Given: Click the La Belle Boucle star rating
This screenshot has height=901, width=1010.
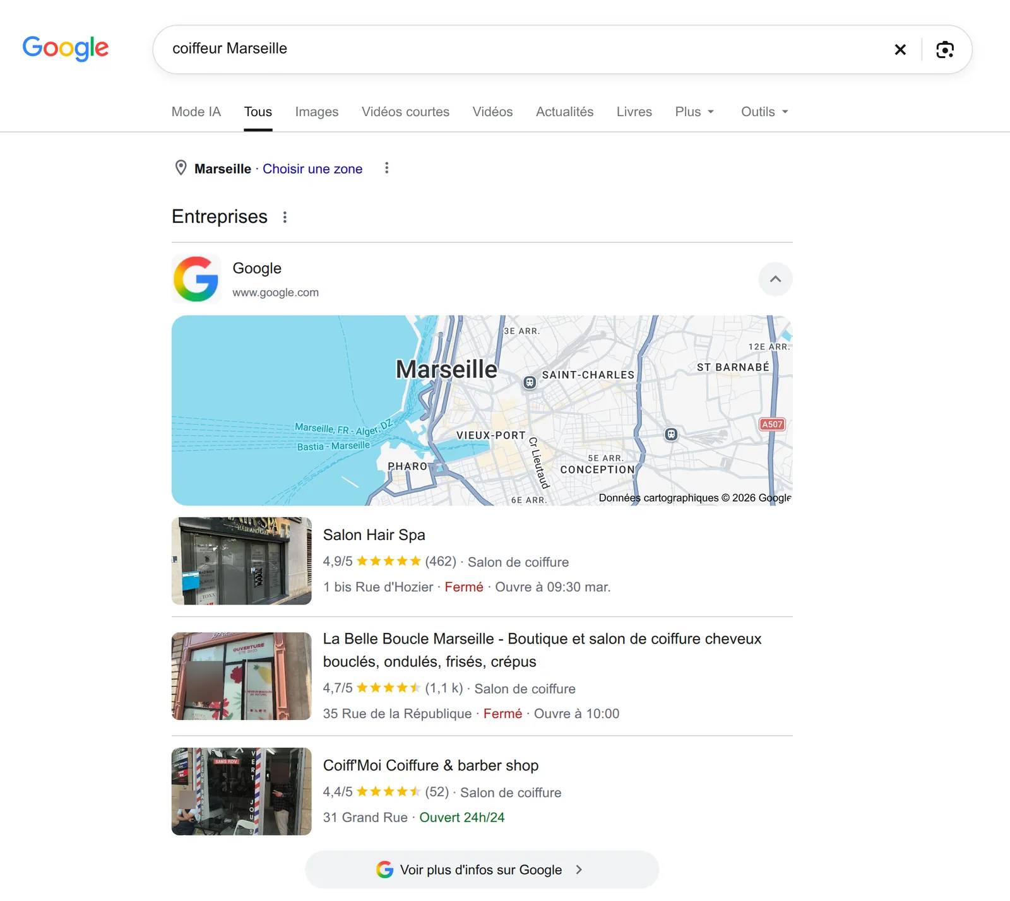Looking at the screenshot, I should pos(388,688).
